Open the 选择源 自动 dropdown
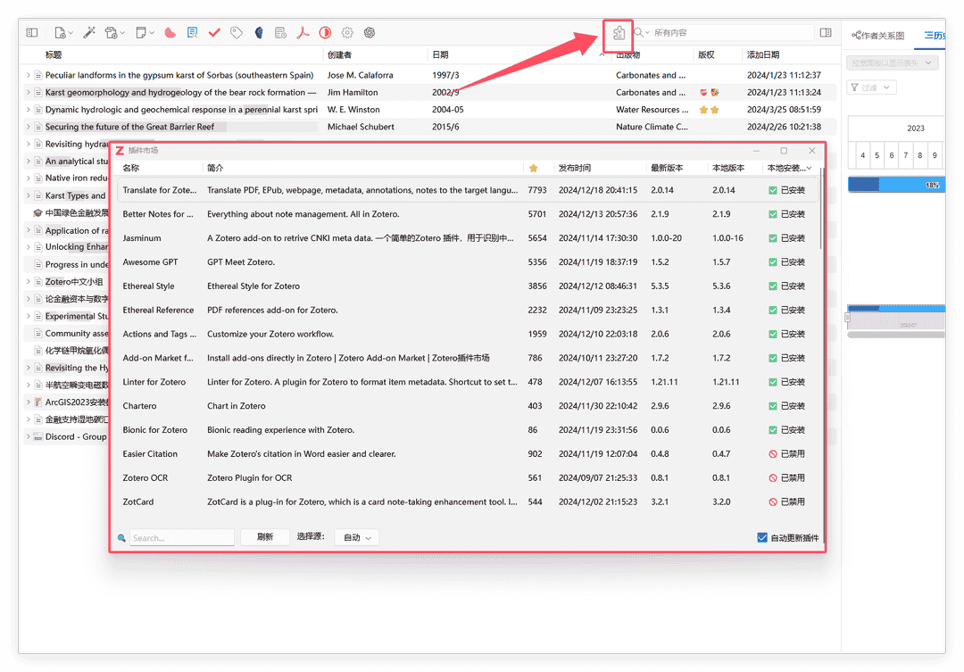Viewport: 964px width, 672px height. [357, 537]
